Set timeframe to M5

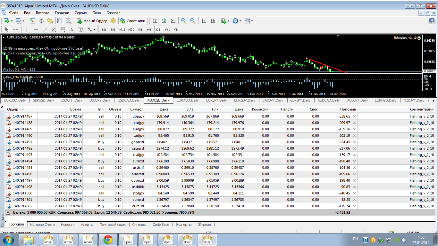click(x=113, y=29)
